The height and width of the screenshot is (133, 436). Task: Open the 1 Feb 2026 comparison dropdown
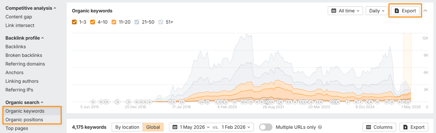[x=237, y=127]
